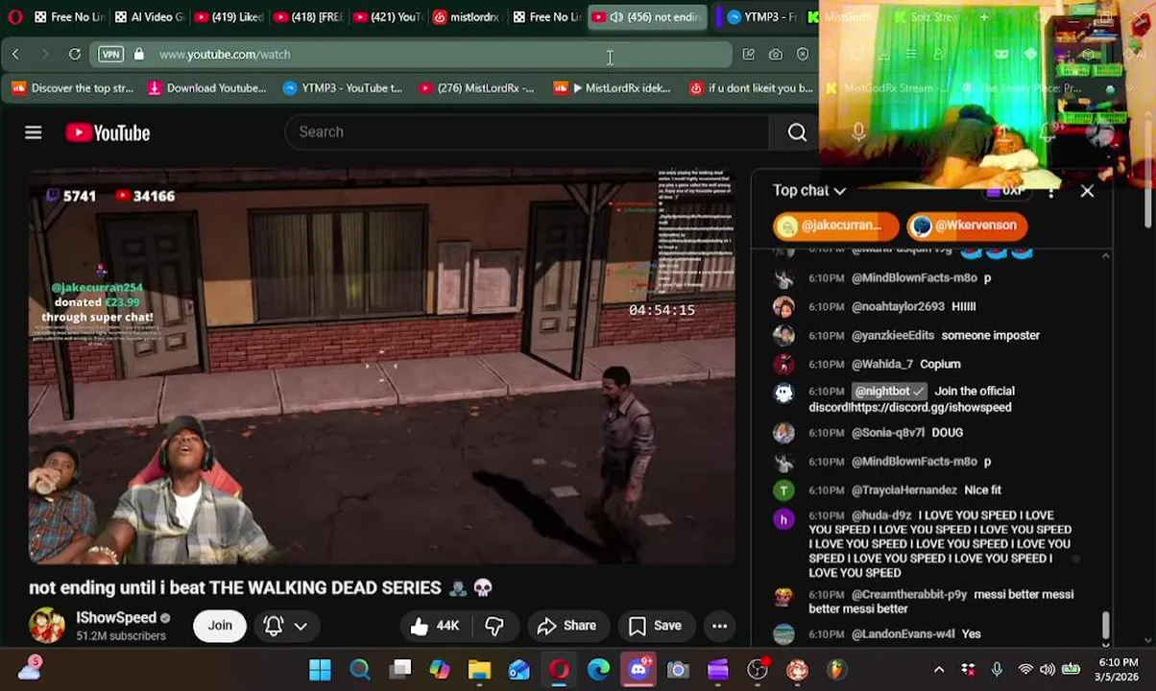The image size is (1156, 691).
Task: Expand the notification options chevron
Action: point(301,626)
